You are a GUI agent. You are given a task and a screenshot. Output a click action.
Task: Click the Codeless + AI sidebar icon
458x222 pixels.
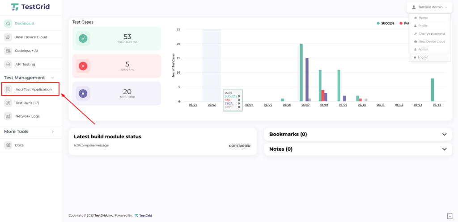pos(8,51)
